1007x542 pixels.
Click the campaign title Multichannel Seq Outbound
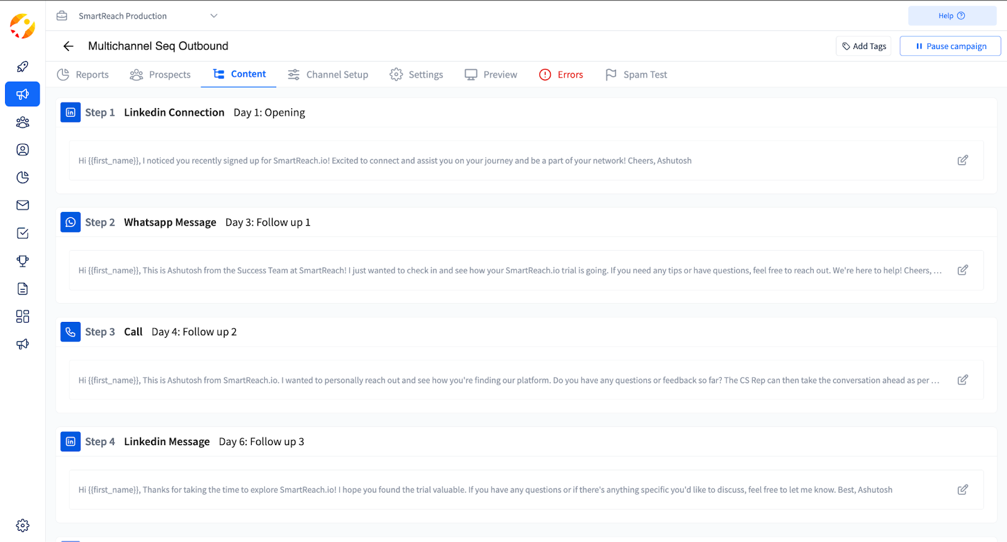(158, 46)
